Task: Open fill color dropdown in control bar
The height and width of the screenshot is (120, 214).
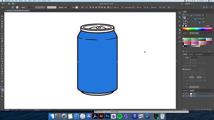Action: click(14, 7)
